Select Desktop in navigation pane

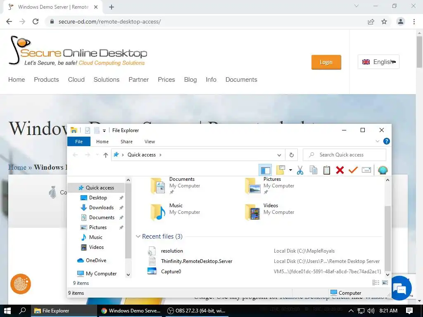point(98,198)
